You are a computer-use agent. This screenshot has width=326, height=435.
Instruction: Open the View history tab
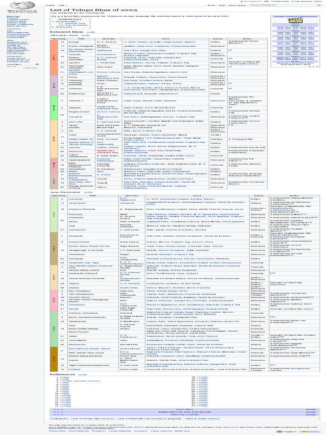pyautogui.click(x=236, y=5)
